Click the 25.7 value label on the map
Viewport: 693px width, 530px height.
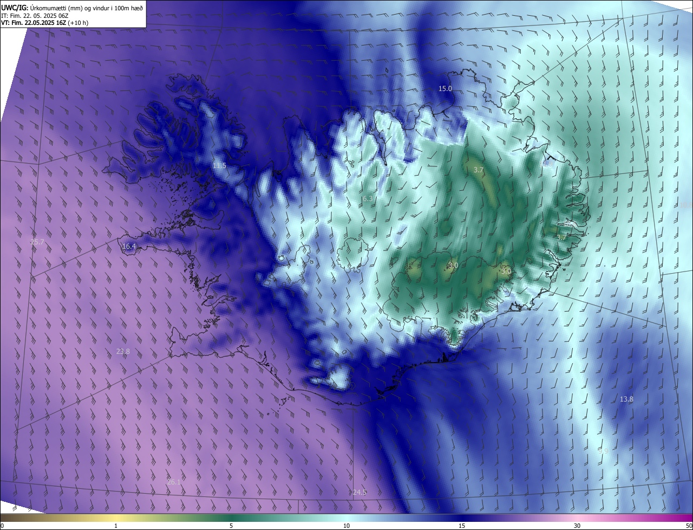tap(37, 242)
